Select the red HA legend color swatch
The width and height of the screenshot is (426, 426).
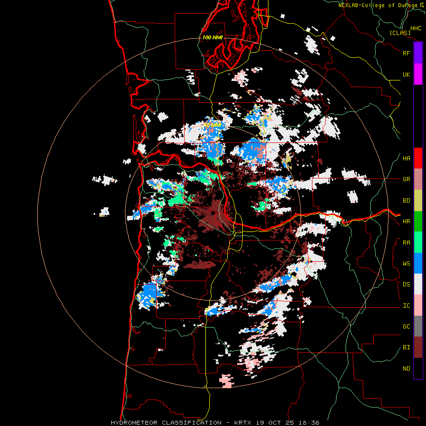[418, 158]
